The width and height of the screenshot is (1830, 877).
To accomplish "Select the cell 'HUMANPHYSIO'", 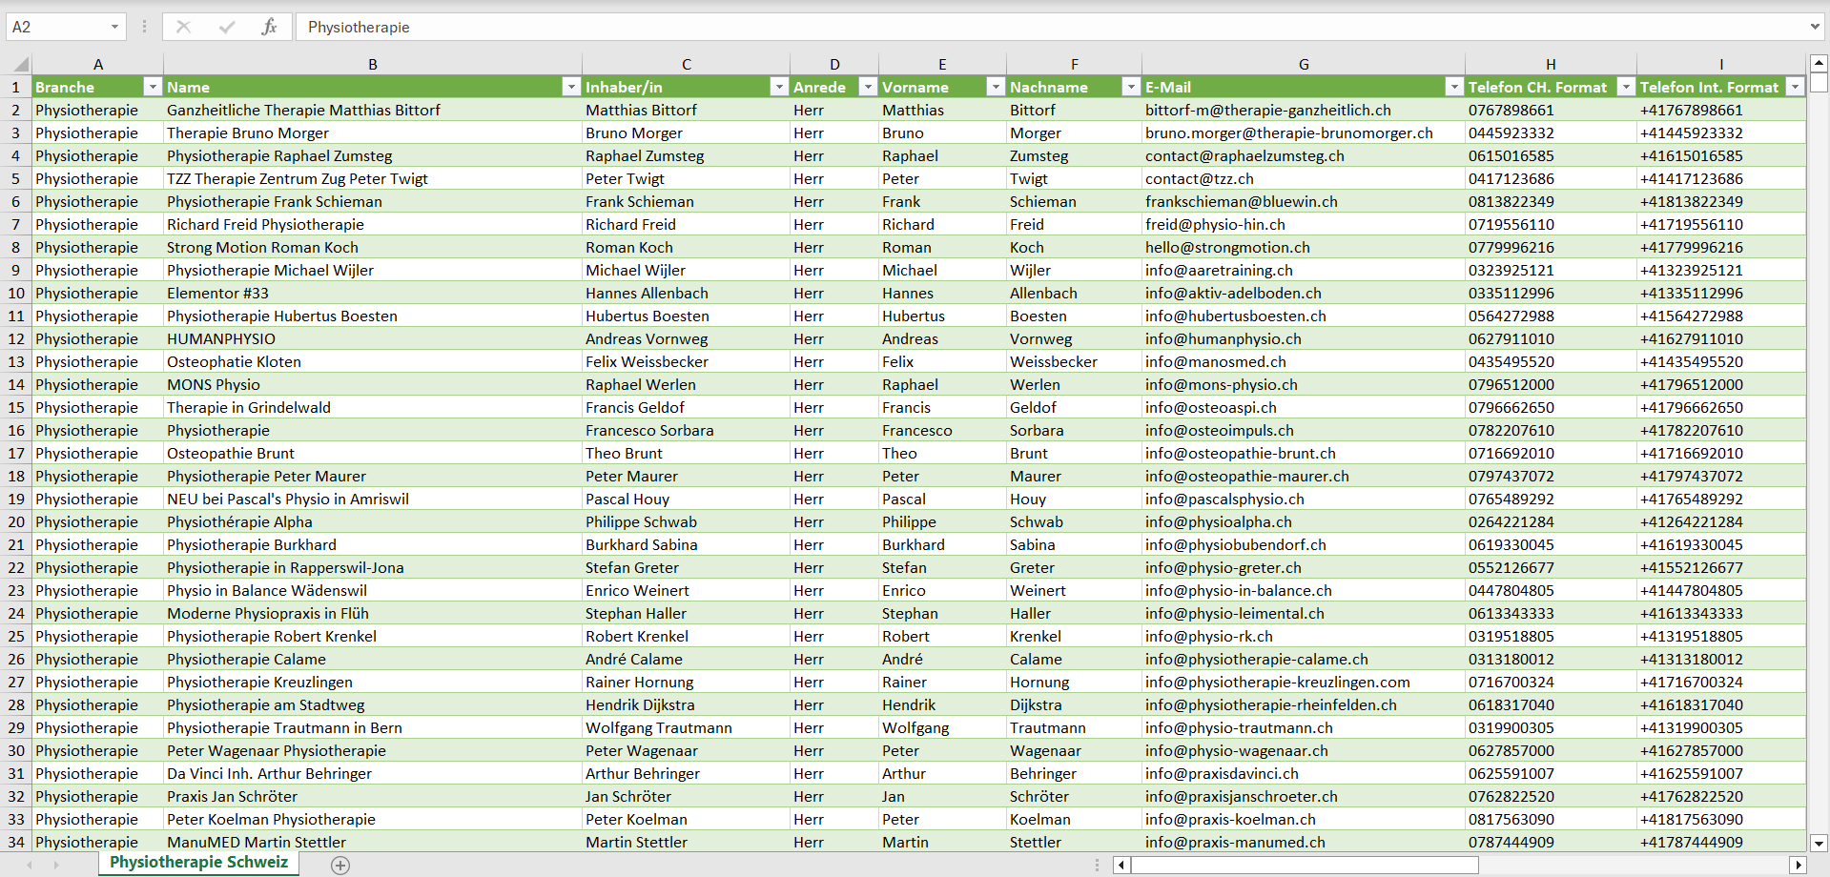I will 373,338.
